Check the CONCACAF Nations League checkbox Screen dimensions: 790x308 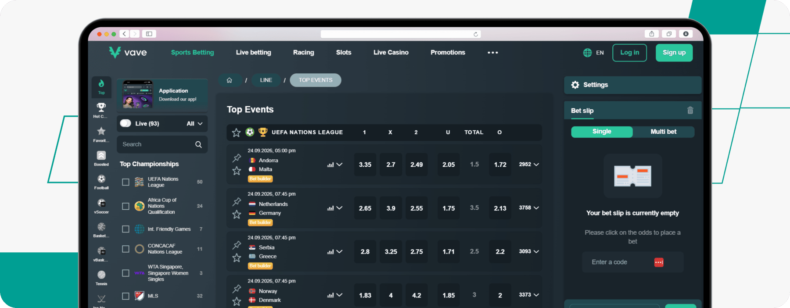[x=126, y=249]
